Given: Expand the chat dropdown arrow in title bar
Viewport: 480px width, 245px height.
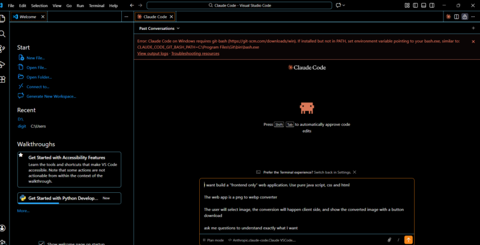Looking at the screenshot, I should tap(344, 5).
